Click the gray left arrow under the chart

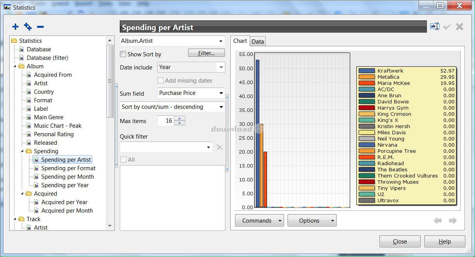pyautogui.click(x=438, y=220)
